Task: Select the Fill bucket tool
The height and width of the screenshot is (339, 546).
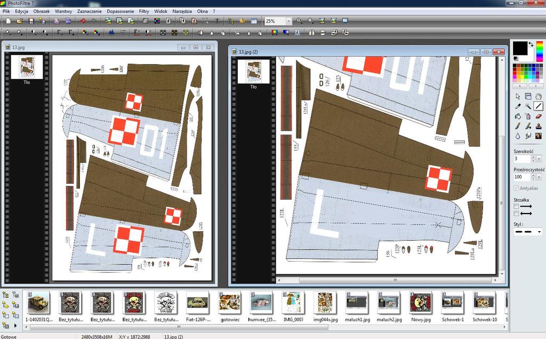Action: click(518, 116)
